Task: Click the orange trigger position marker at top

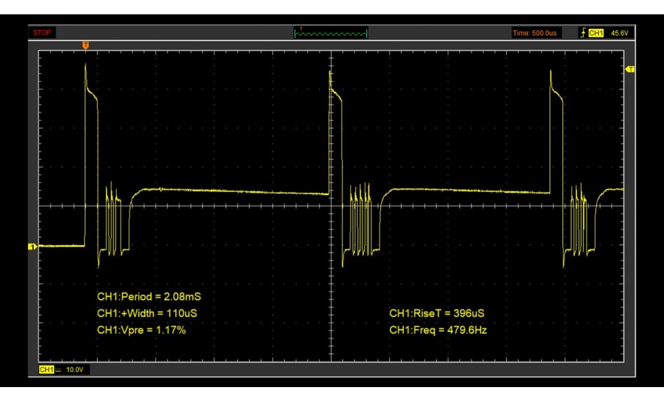Action: 86,45
